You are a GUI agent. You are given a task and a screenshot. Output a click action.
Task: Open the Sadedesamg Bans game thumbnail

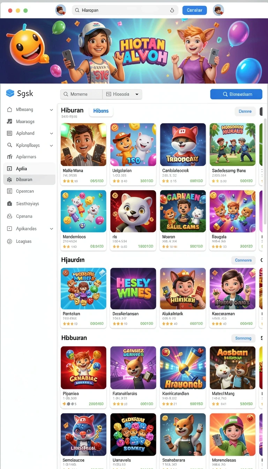[232, 144]
